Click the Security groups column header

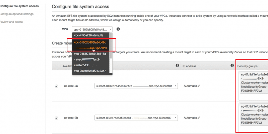pyautogui.click(x=247, y=66)
